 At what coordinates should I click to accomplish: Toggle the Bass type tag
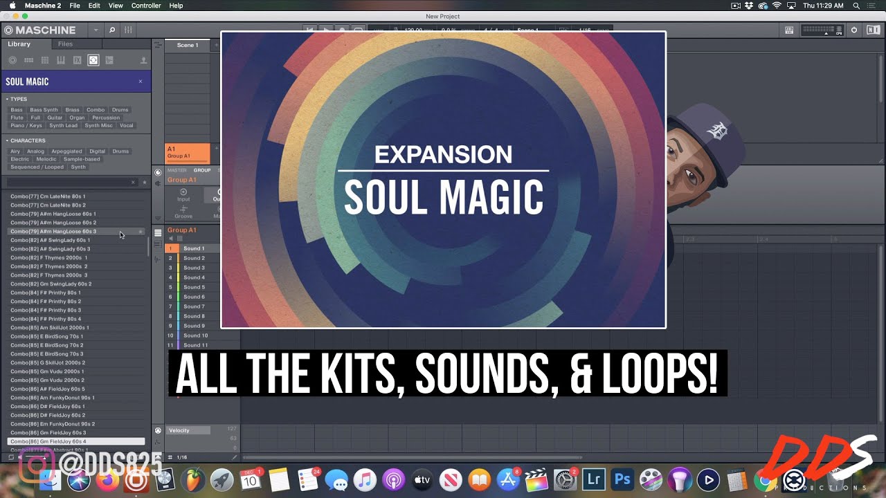coord(17,110)
